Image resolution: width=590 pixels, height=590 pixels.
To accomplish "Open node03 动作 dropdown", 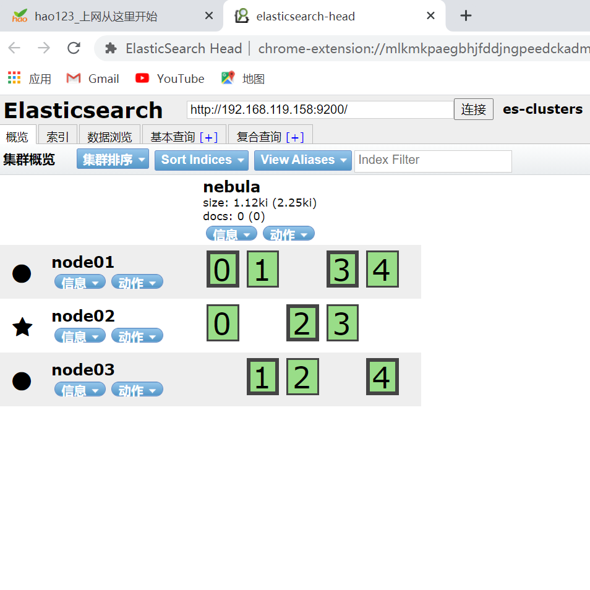I will coord(137,390).
